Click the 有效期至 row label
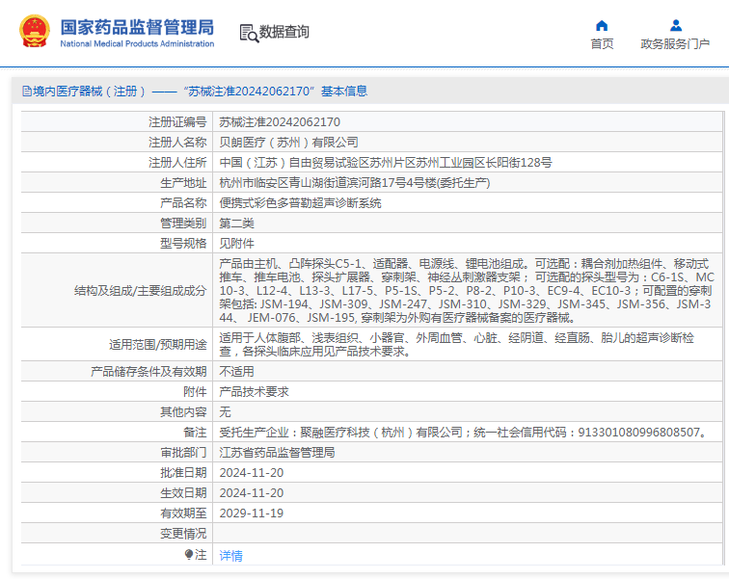The image size is (729, 579). pos(183,513)
